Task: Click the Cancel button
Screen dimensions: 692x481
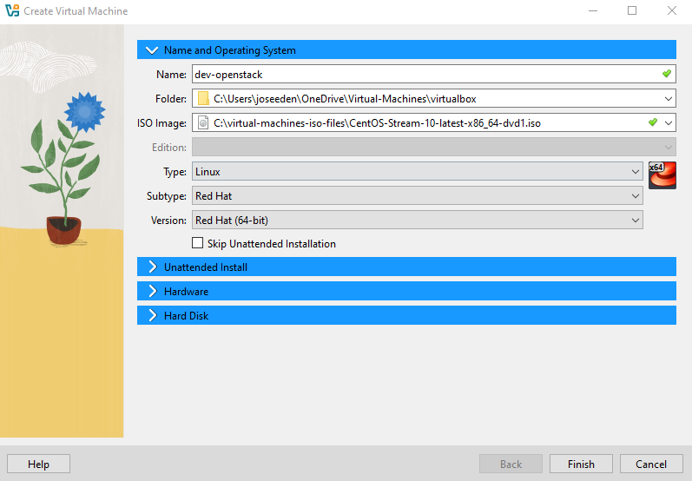Action: click(x=650, y=465)
